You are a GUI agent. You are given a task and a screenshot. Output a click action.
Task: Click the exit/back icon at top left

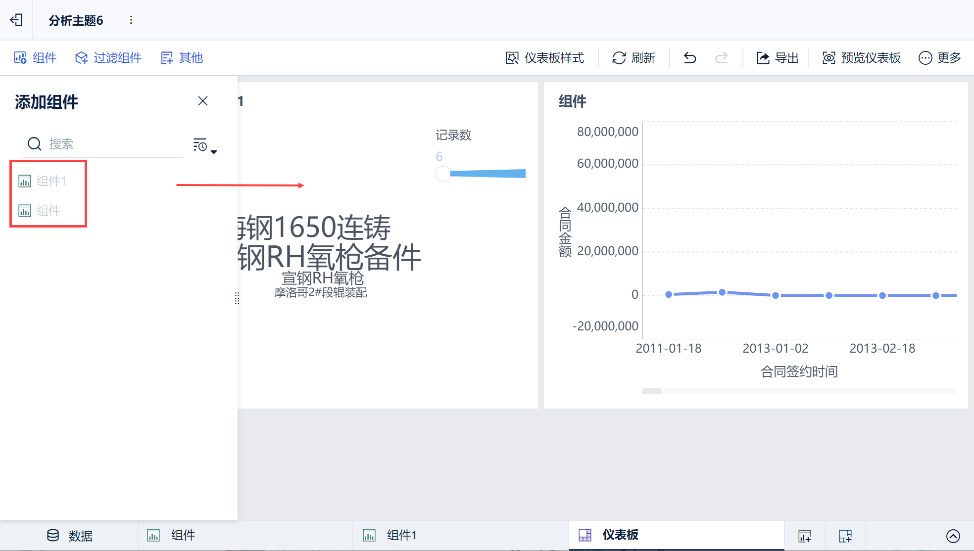click(16, 20)
